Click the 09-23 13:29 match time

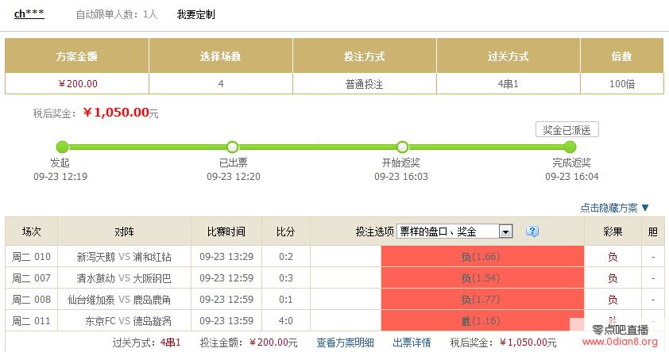click(x=226, y=257)
